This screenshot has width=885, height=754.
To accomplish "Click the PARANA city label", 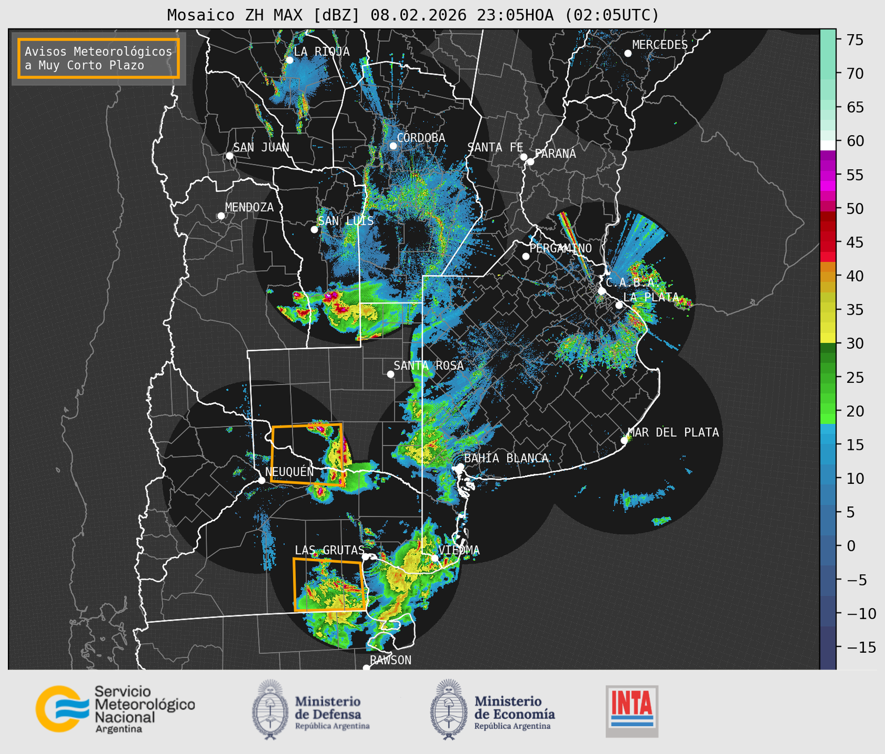I will pyautogui.click(x=555, y=153).
